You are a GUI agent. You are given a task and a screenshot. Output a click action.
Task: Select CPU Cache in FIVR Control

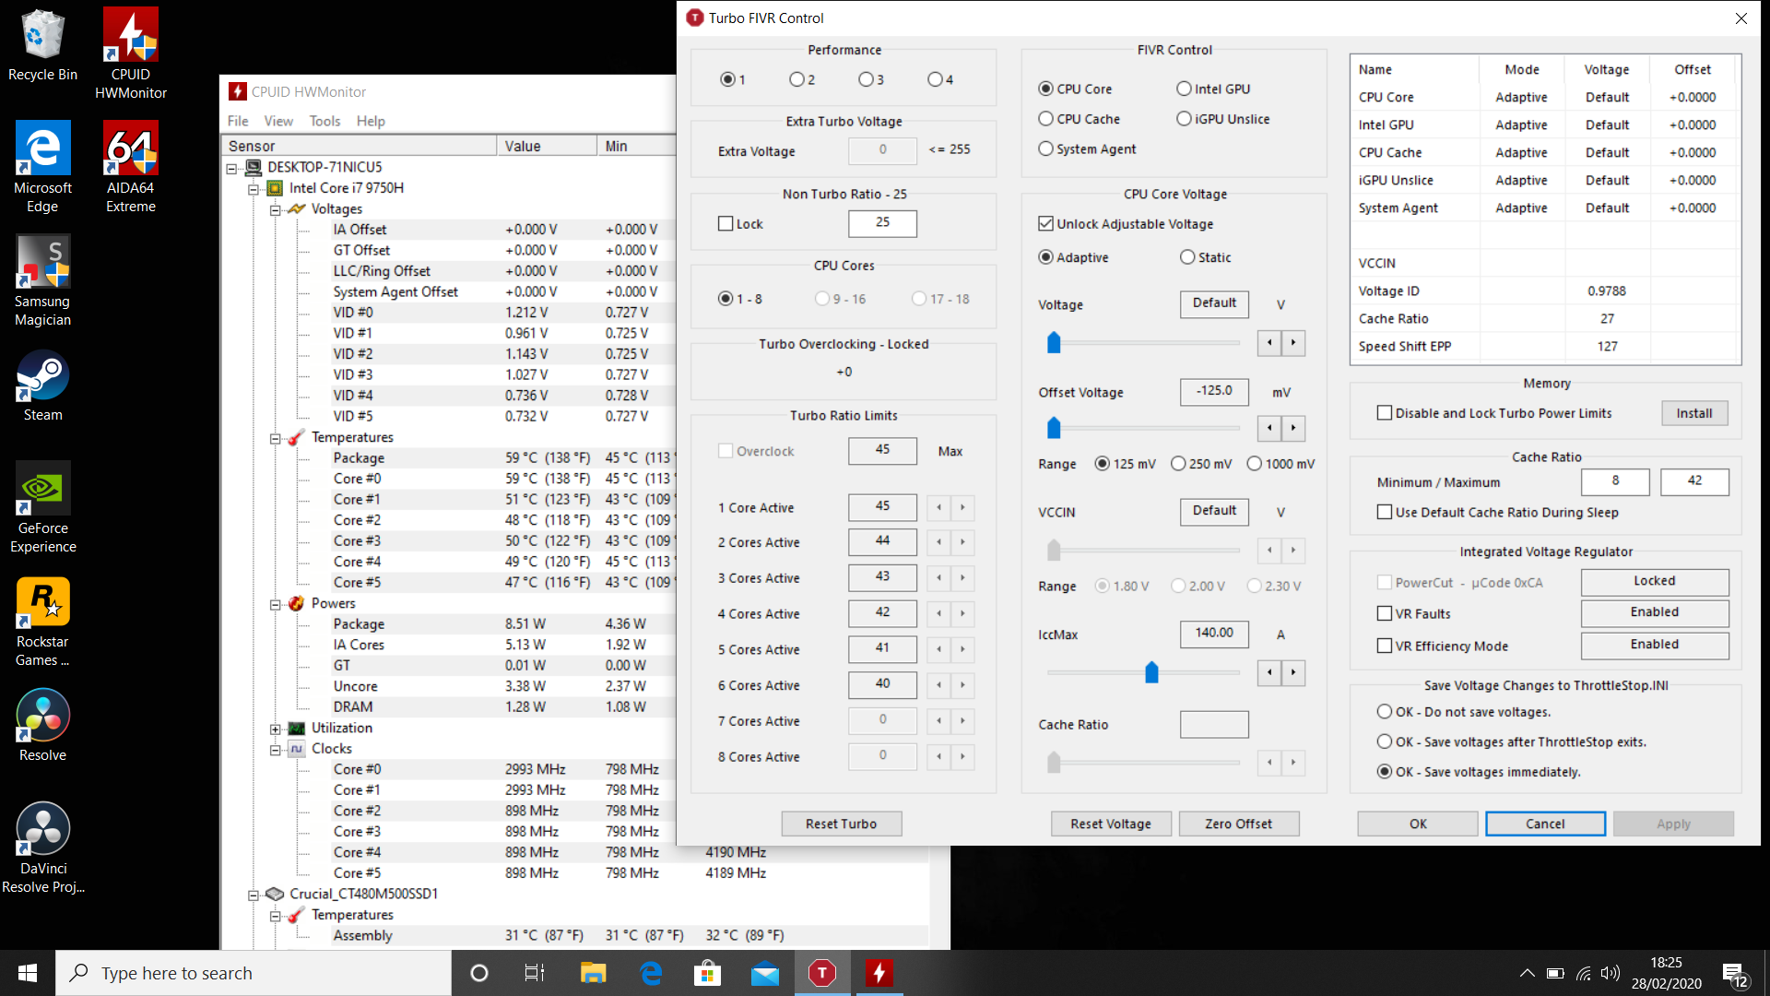coord(1045,119)
